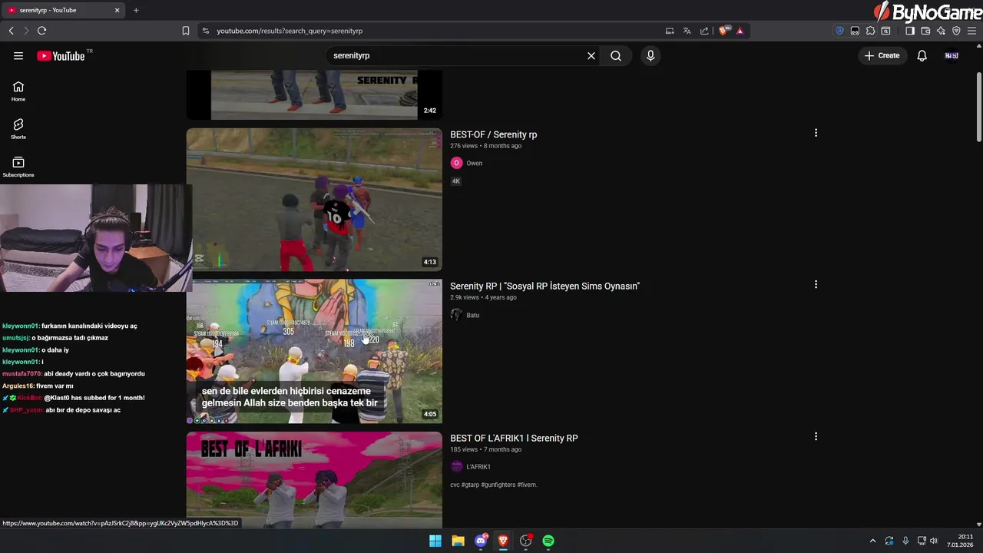Click Owen's pink channel avatar
The width and height of the screenshot is (983, 553).
pos(456,163)
